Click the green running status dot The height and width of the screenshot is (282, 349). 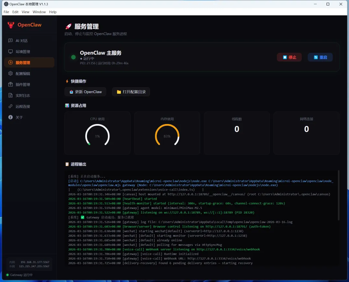pyautogui.click(x=73, y=57)
